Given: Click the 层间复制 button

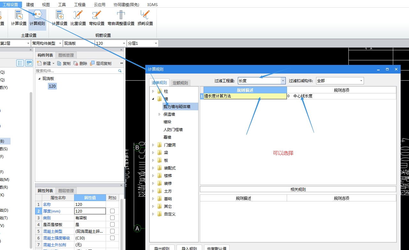Looking at the screenshot, I should 101,63.
